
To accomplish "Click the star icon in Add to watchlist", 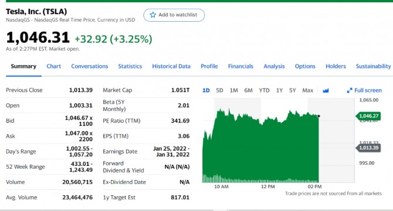I will (x=153, y=15).
